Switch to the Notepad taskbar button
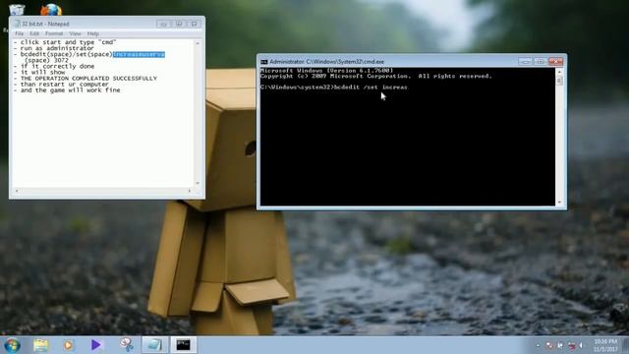The image size is (629, 354). (x=154, y=345)
